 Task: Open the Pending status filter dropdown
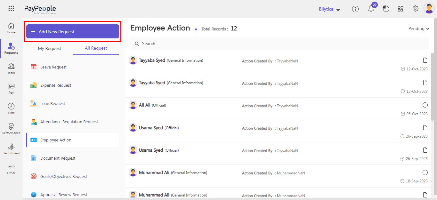click(x=418, y=29)
